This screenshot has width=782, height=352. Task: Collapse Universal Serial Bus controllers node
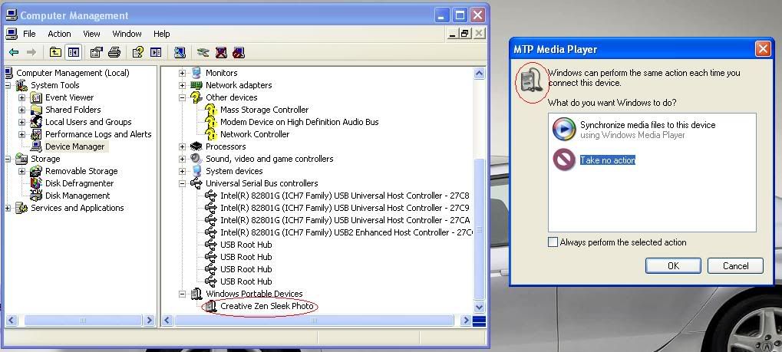[183, 183]
